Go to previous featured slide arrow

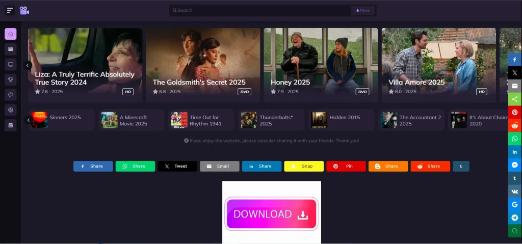click(28, 65)
